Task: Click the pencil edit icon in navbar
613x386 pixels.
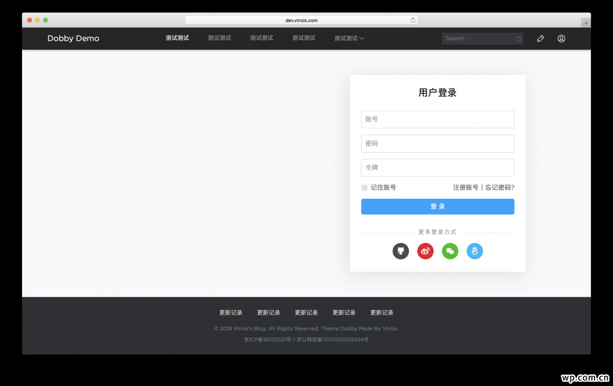Action: coord(541,38)
